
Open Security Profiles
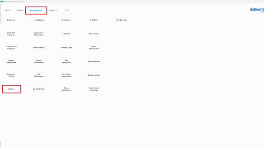pos(39,89)
